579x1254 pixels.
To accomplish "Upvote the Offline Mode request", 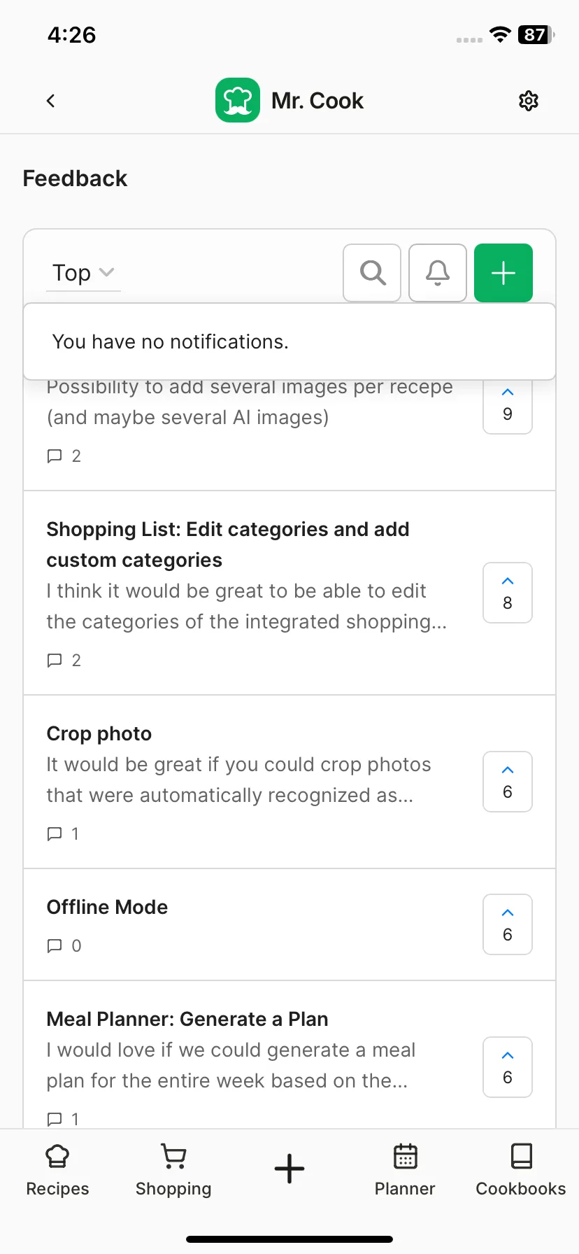I will coord(508,924).
